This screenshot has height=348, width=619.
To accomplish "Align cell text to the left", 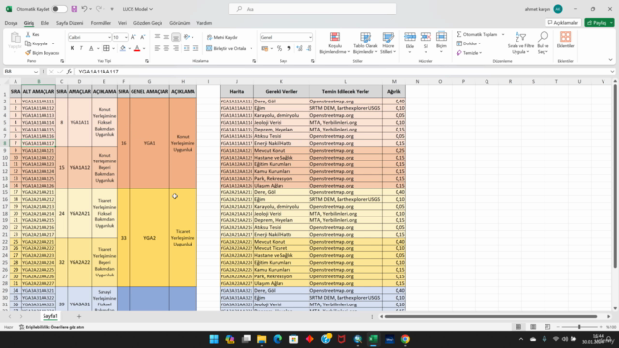I will pos(157,48).
